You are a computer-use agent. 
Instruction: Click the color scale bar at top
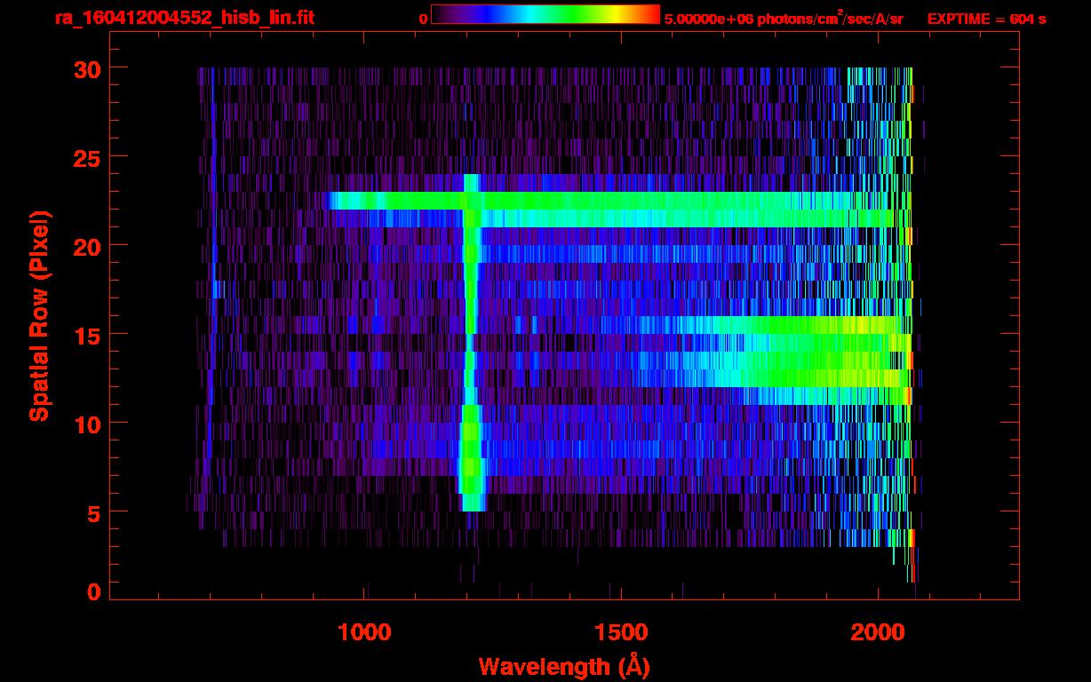pos(545,14)
